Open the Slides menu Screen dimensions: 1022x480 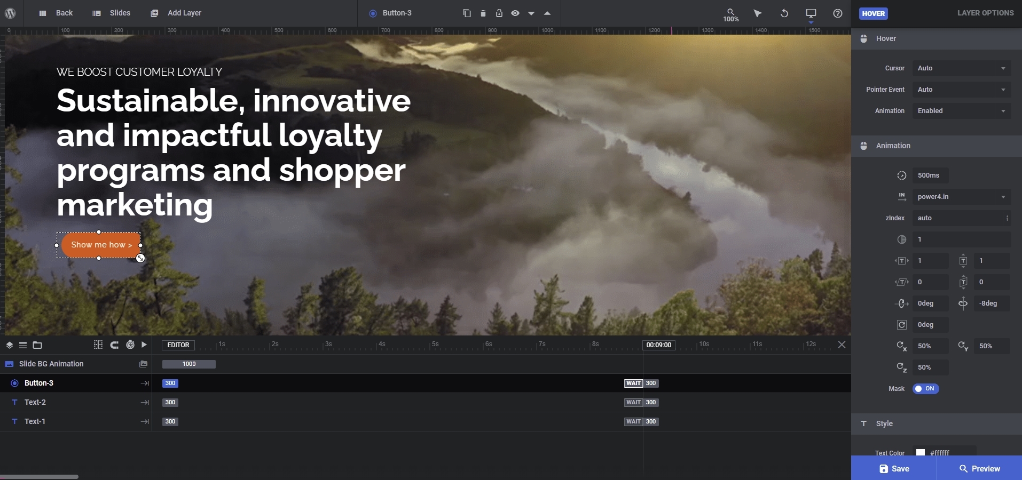[x=111, y=13]
